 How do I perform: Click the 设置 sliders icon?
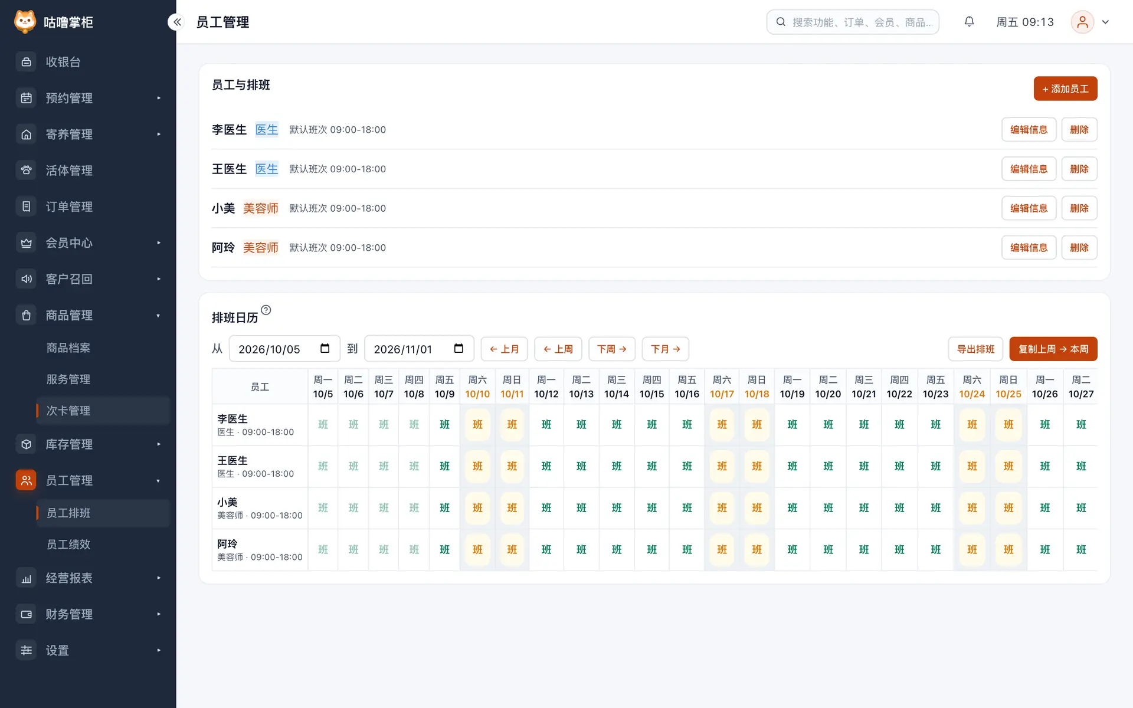tap(26, 650)
